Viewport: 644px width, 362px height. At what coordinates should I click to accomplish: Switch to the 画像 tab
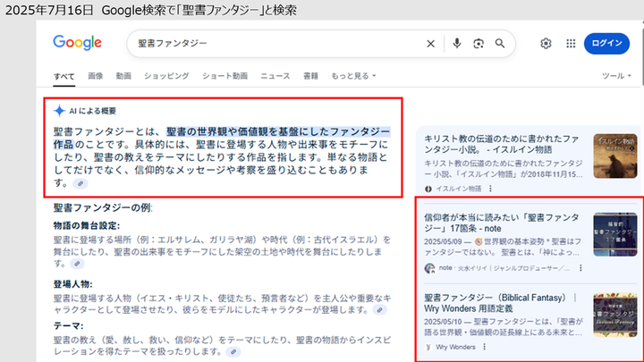pos(96,76)
